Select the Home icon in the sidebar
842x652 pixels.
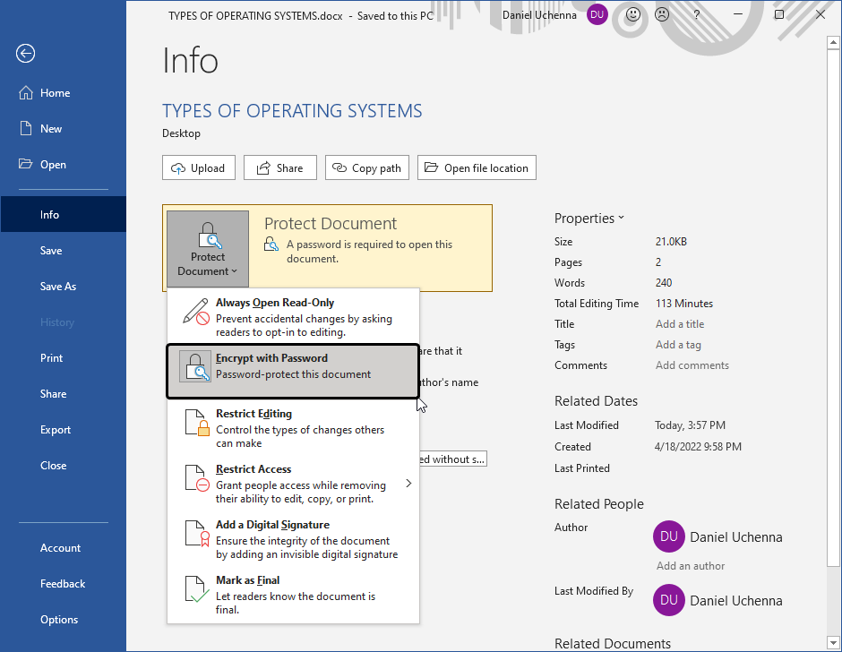(x=27, y=92)
